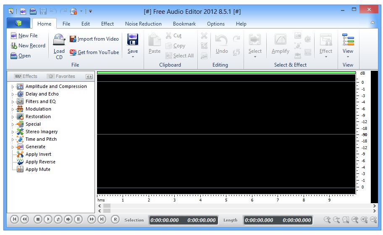
Task: Click Select All in Clipboard group
Action: [180, 56]
